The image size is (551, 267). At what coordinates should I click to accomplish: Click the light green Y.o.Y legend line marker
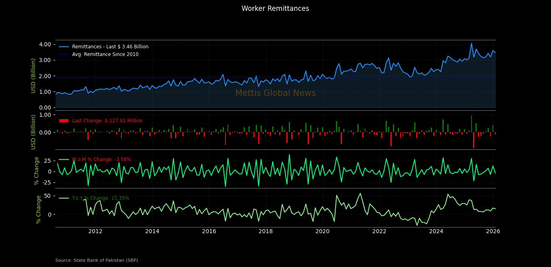[64, 198]
